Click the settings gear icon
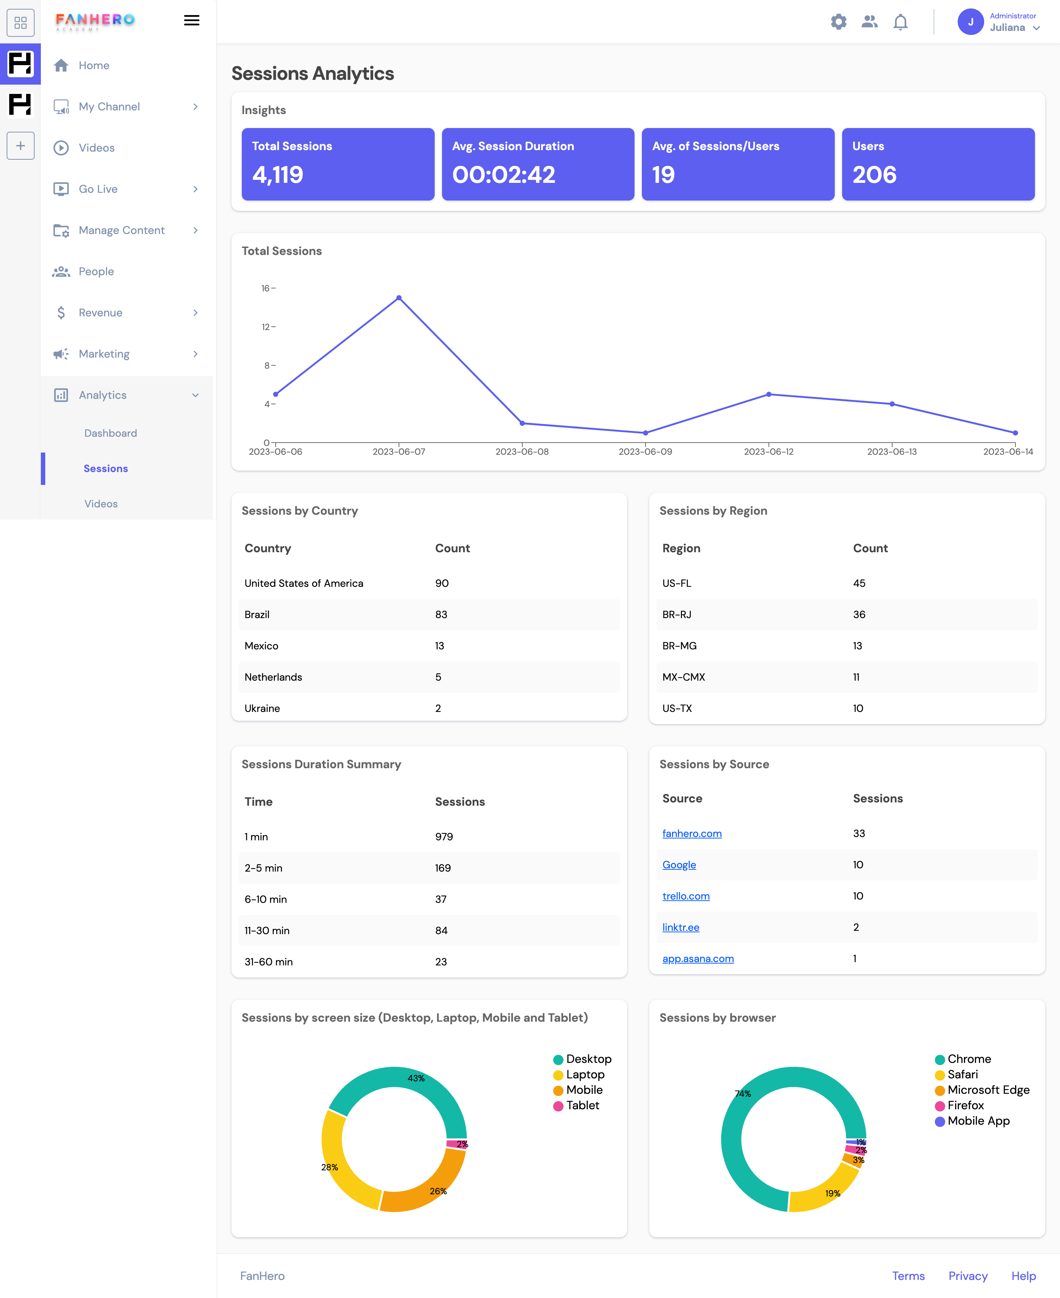1060x1298 pixels. (838, 22)
